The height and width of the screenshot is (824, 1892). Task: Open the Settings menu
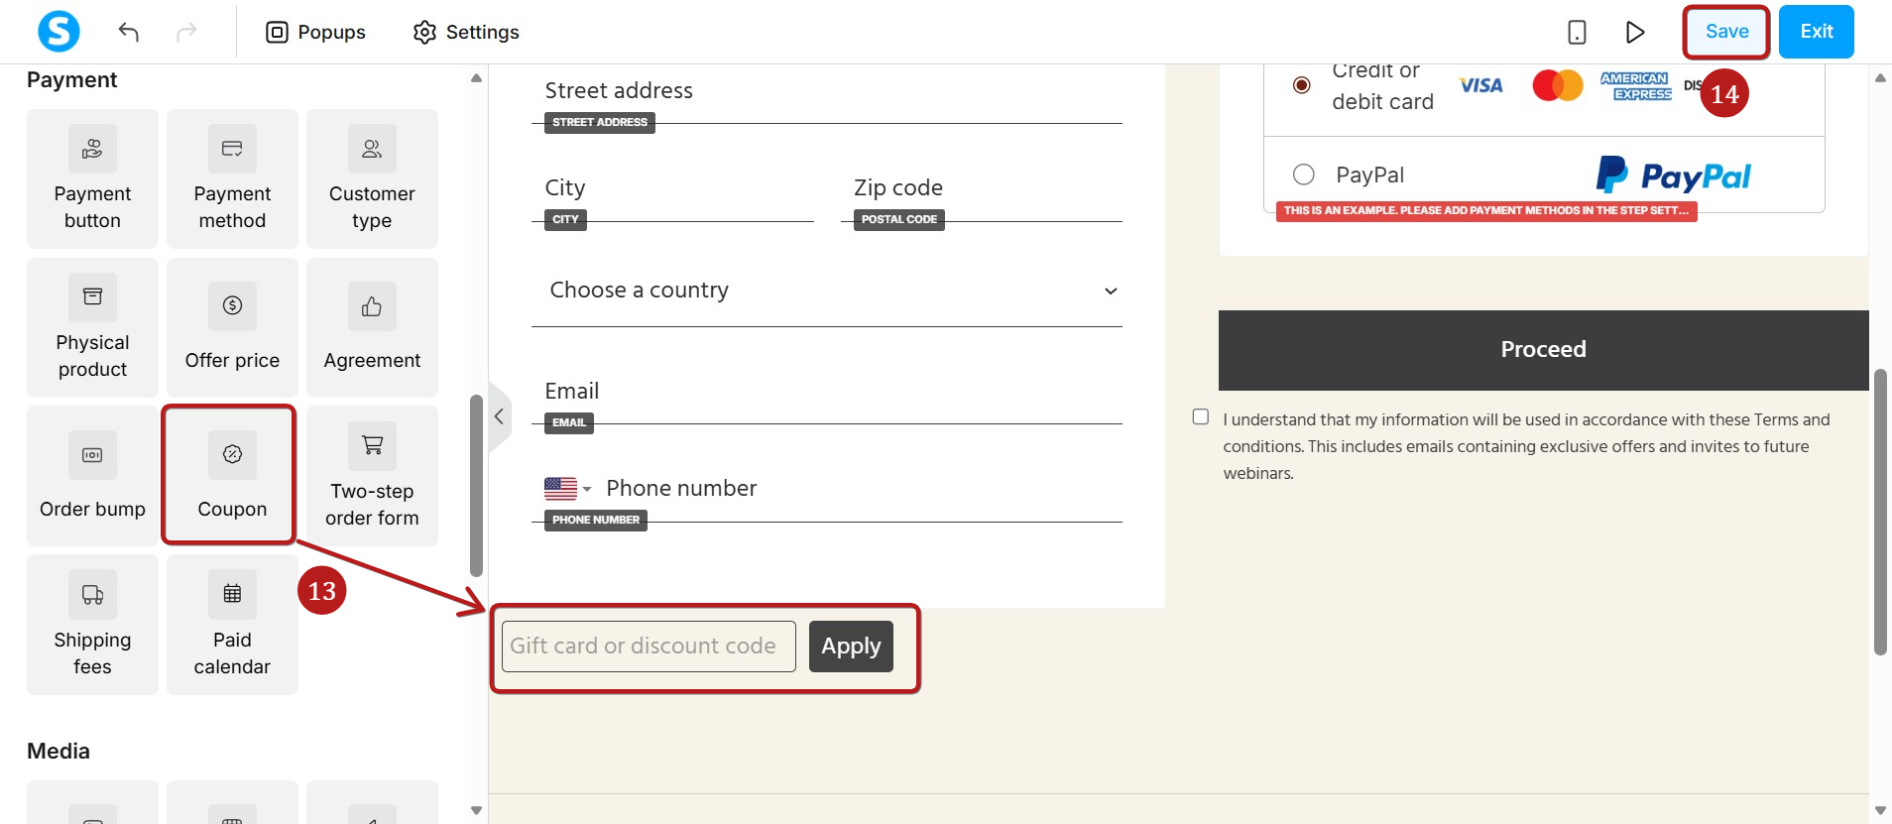click(466, 32)
